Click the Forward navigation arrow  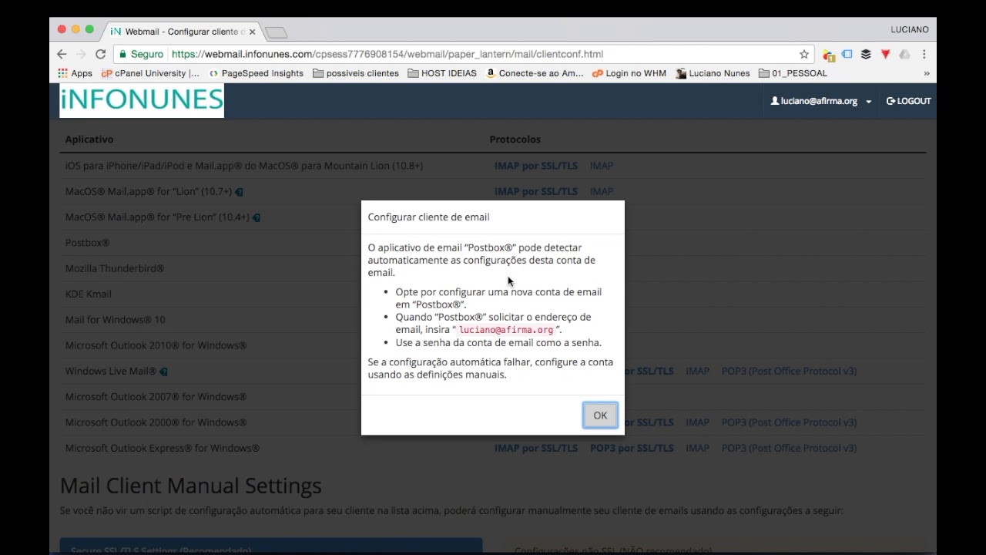tap(81, 54)
